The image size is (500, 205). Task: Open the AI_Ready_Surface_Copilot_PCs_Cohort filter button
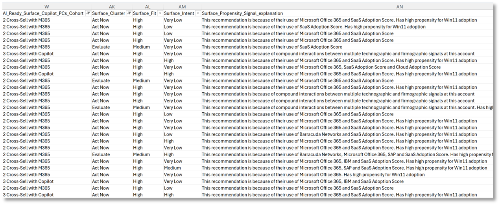(88, 13)
